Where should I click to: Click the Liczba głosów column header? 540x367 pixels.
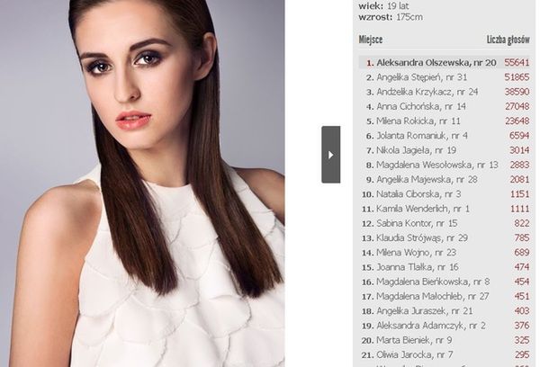click(508, 40)
